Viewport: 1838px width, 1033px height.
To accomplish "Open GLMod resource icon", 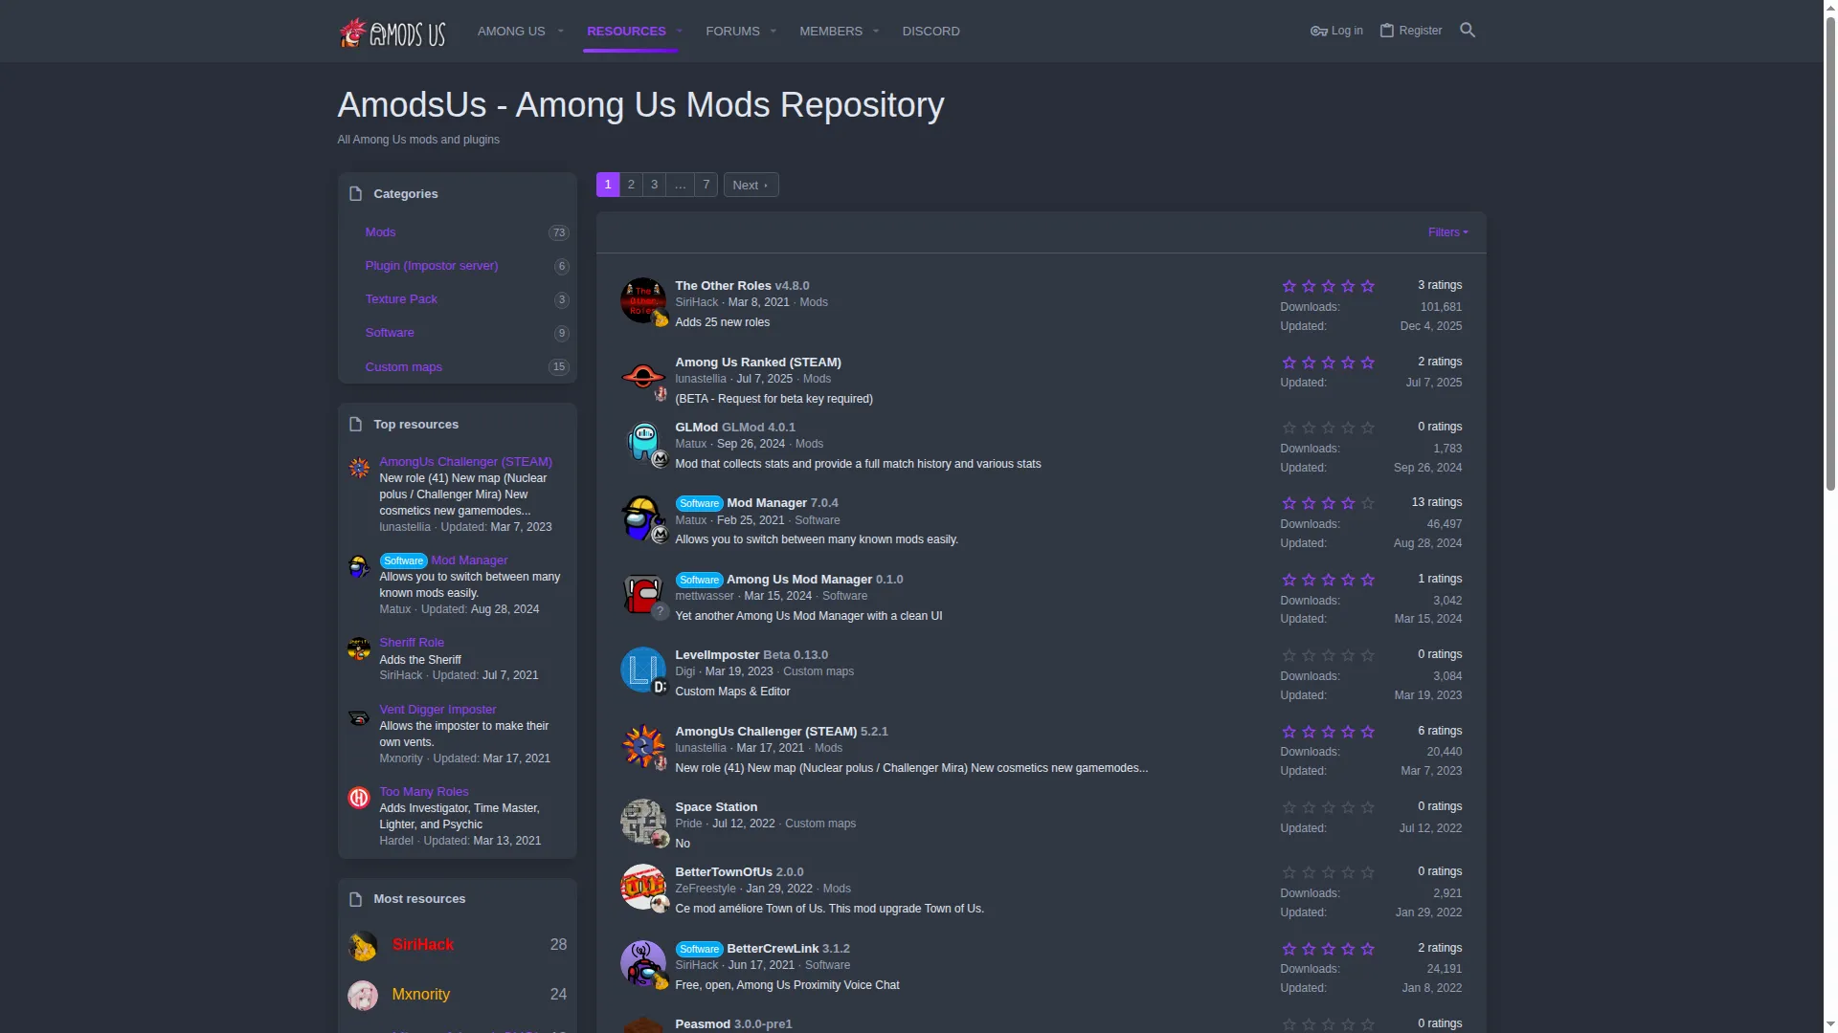I will coord(643,442).
